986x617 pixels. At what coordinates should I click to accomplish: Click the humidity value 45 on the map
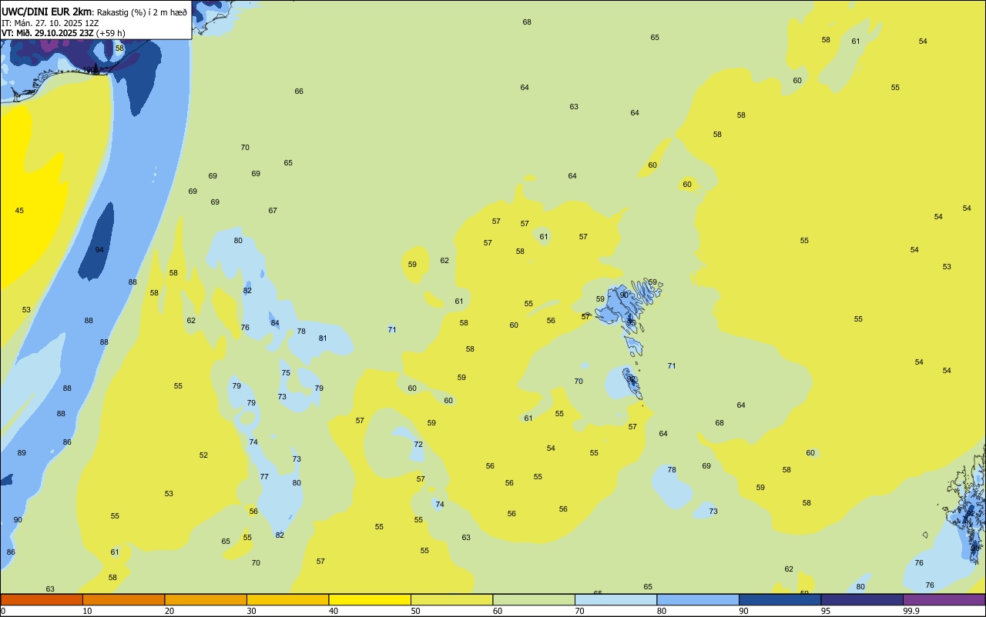19,211
